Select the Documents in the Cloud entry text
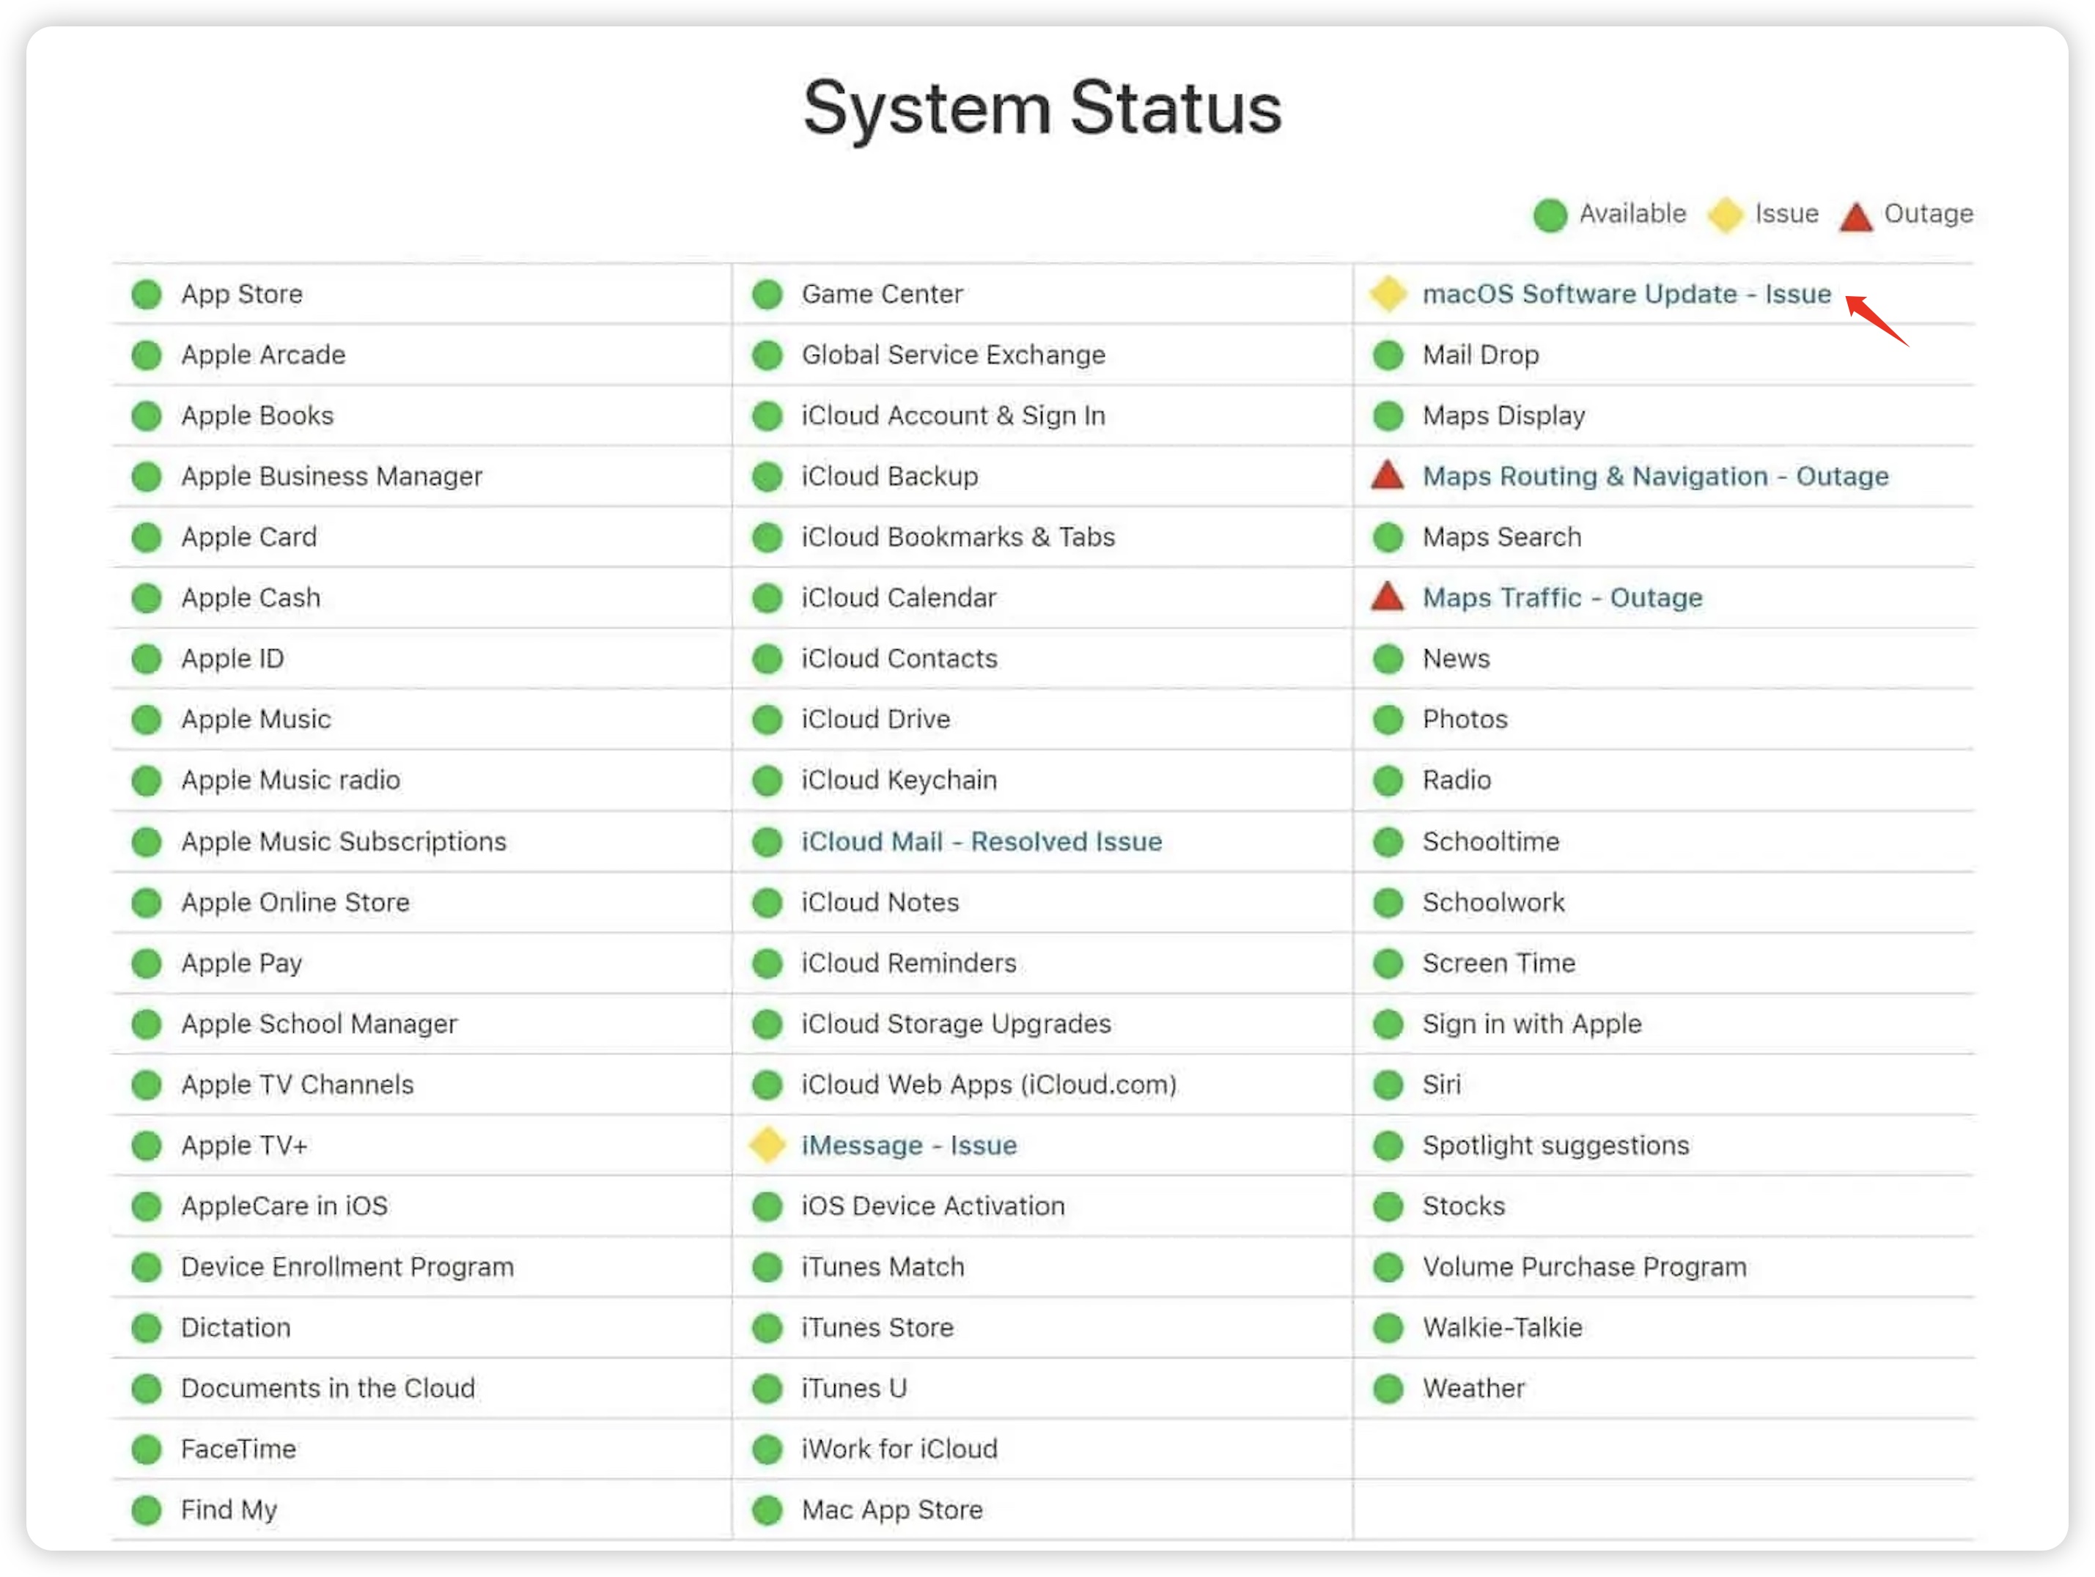Screen dimensions: 2095x1577 click(328, 1389)
